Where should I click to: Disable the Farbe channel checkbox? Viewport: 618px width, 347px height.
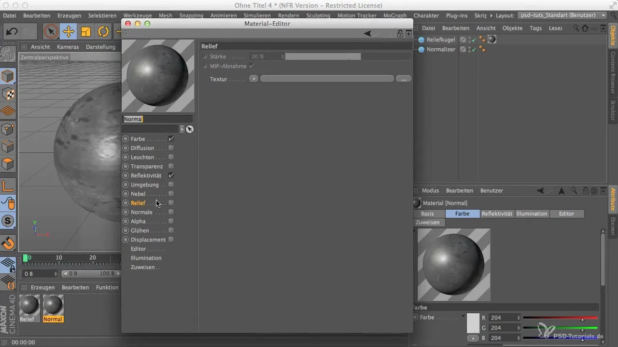[171, 139]
